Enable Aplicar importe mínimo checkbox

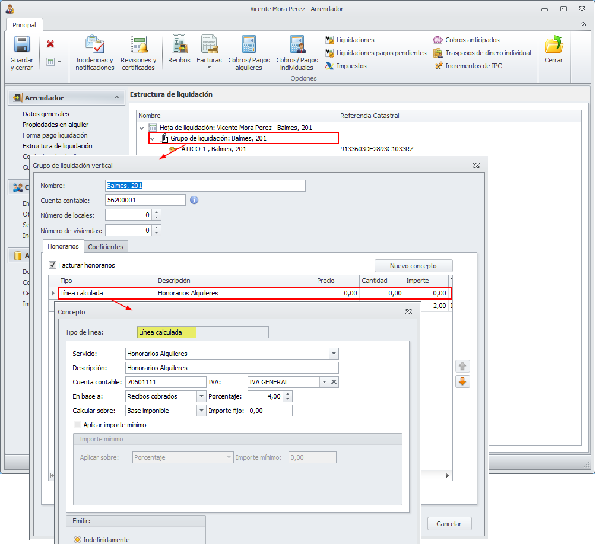pos(77,425)
